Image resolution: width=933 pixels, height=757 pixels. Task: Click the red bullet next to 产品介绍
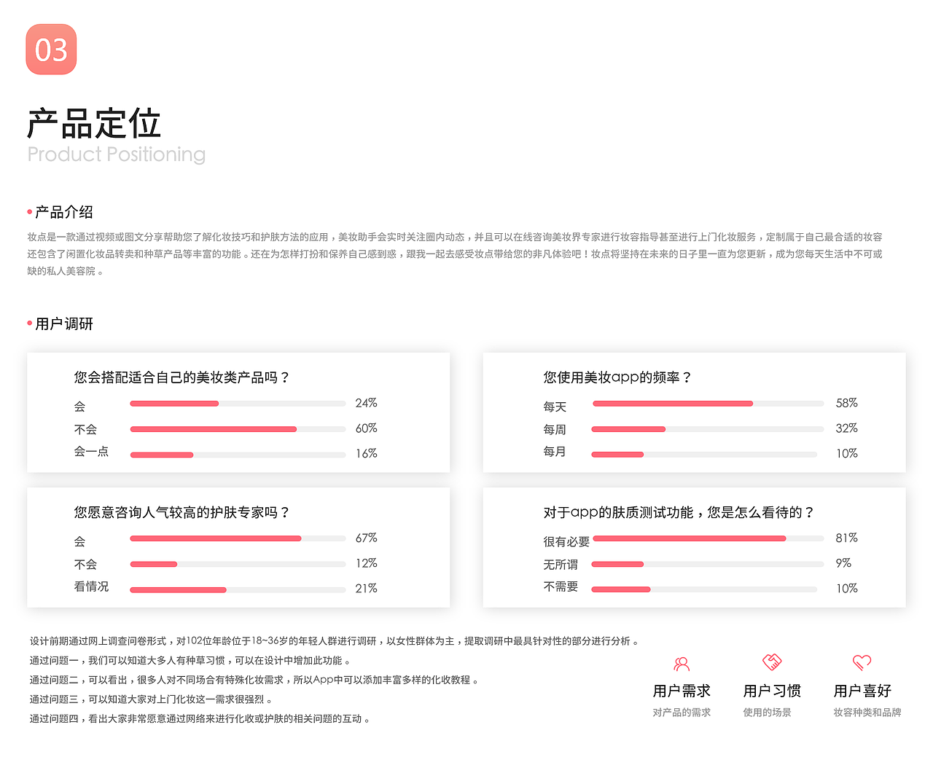click(27, 213)
